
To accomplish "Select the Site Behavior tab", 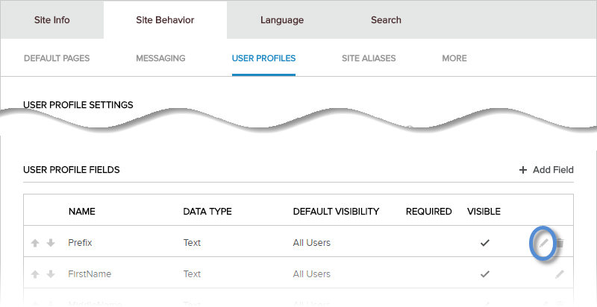I will tap(165, 20).
